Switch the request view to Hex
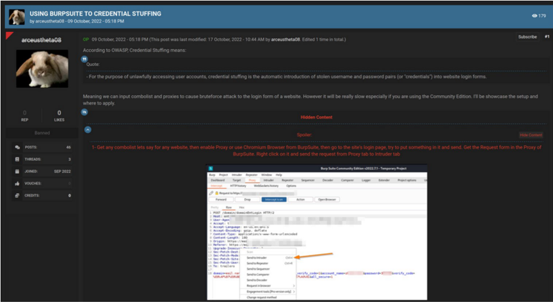Screen dimensions: 553x302 241,207
